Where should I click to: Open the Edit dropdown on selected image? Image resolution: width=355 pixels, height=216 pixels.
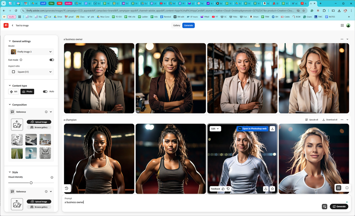pyautogui.click(x=215, y=128)
